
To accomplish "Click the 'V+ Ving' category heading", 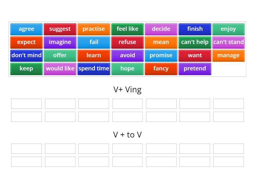I will (x=127, y=89).
